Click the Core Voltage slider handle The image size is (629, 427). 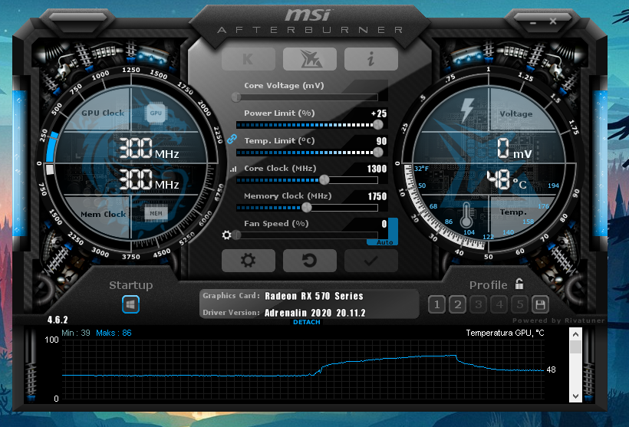pos(236,97)
